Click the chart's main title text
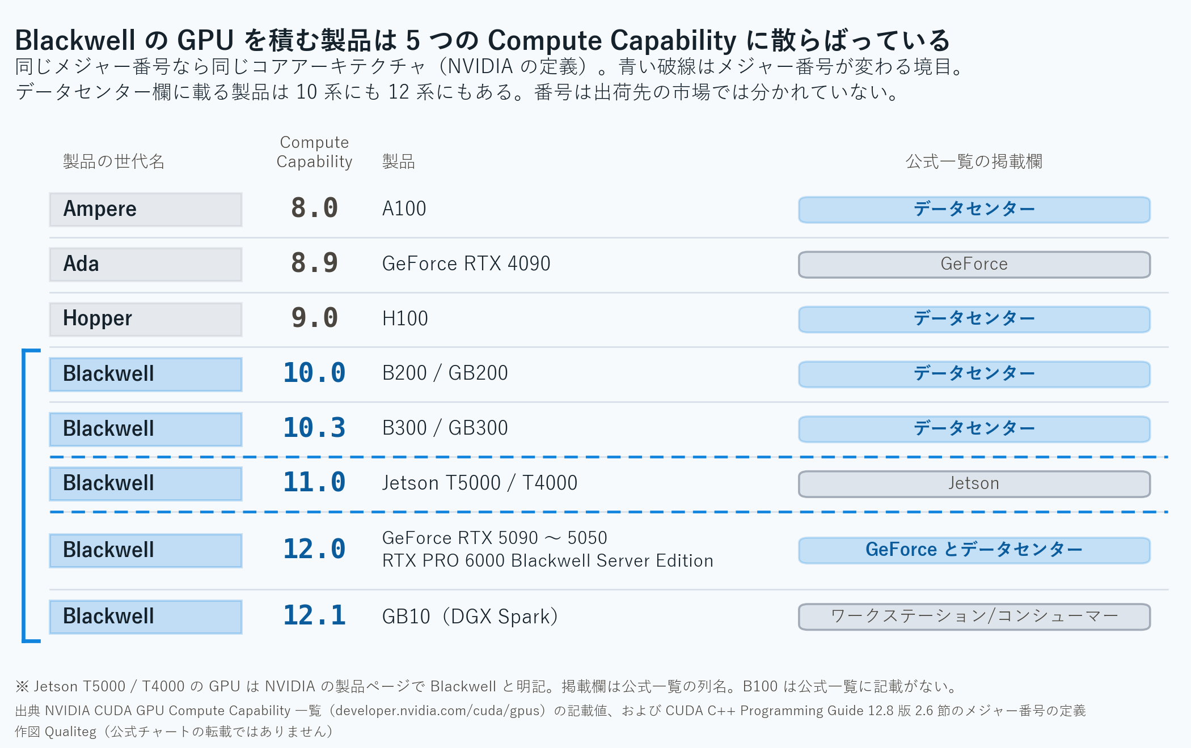The height and width of the screenshot is (748, 1191). coord(483,40)
